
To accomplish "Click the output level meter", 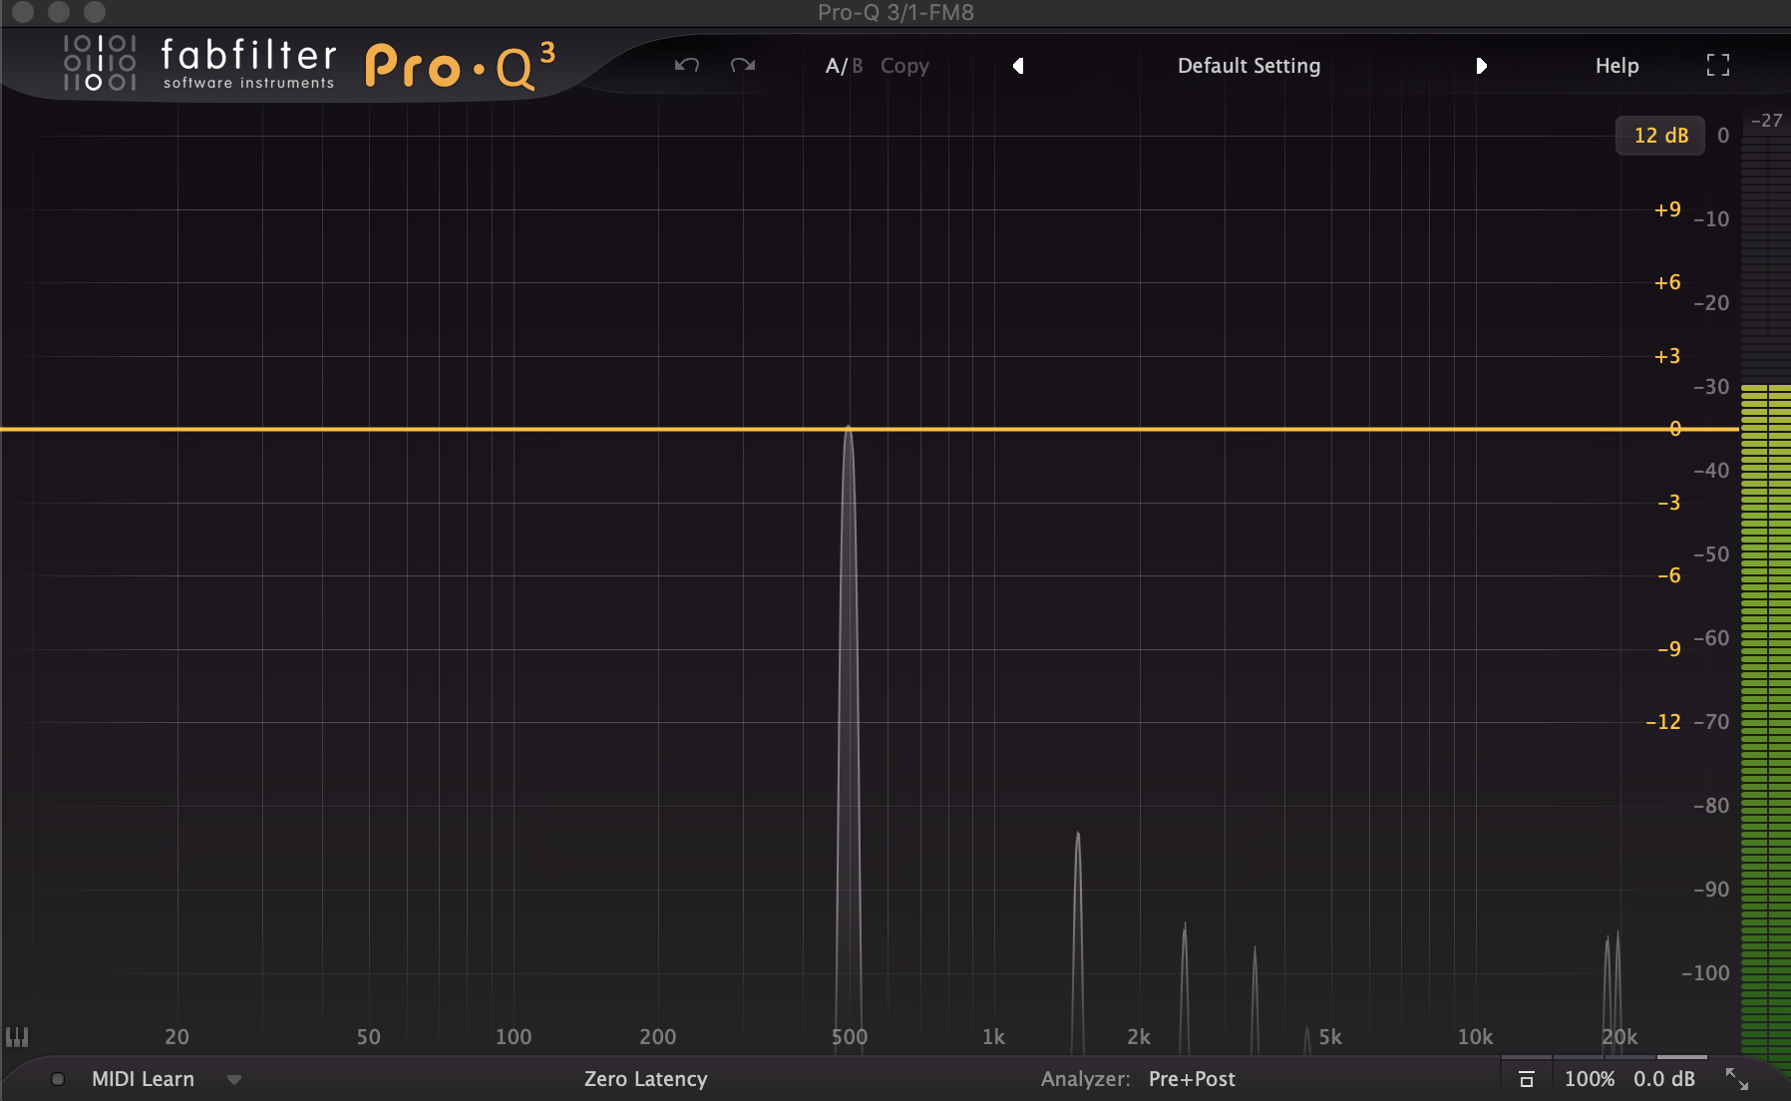I will pos(1765,598).
